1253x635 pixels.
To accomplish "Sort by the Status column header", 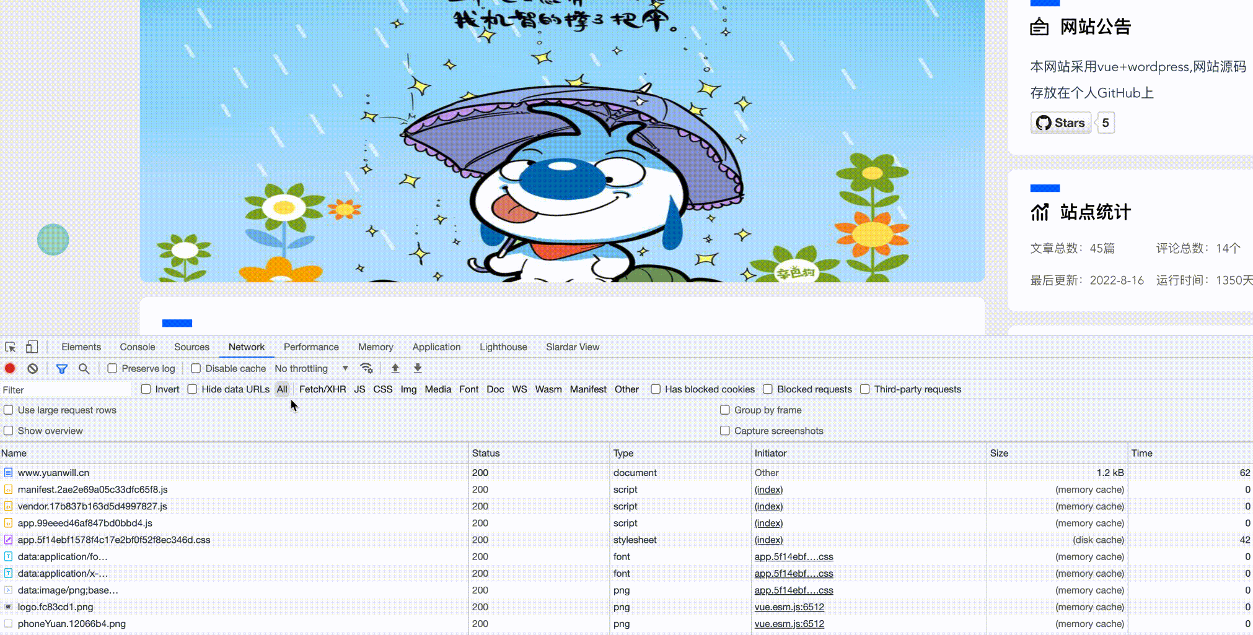I will pos(539,453).
